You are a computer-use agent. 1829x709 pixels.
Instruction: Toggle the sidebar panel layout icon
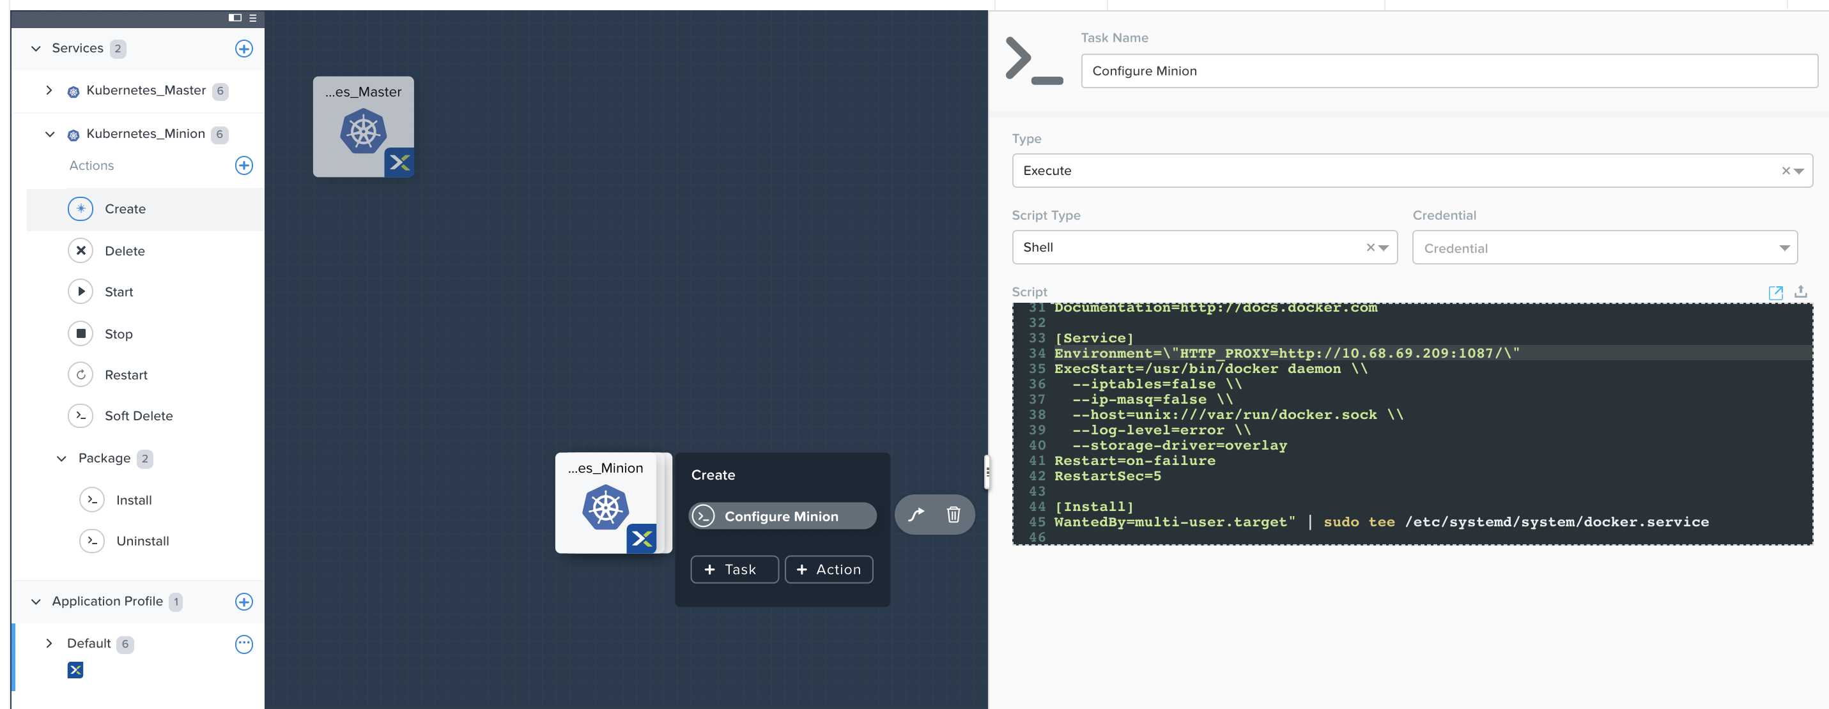pos(235,18)
